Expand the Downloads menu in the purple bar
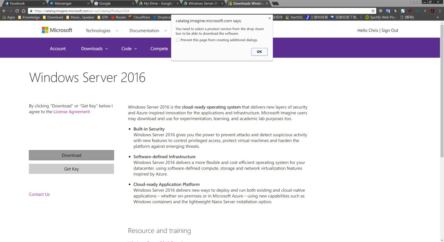This screenshot has height=242, width=444. click(x=94, y=49)
